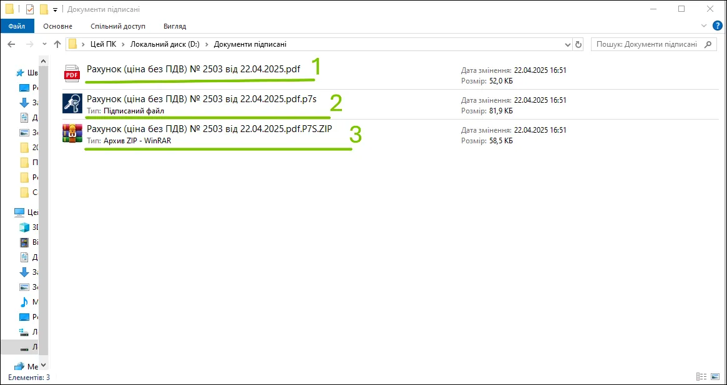Switch to the Основне ribbon tab
Screen dimensions: 727x385
(x=58, y=26)
